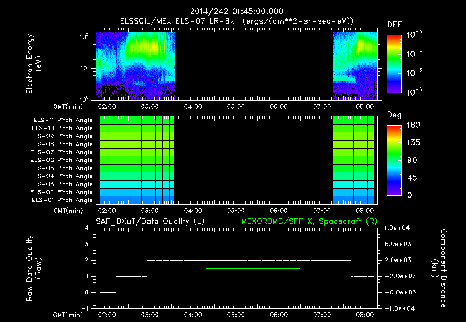Click the 45 degree color bar label
466x322 pixels.
[412, 178]
